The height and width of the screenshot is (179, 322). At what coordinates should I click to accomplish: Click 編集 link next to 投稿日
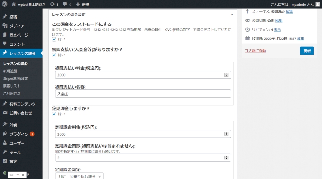[x=300, y=39]
